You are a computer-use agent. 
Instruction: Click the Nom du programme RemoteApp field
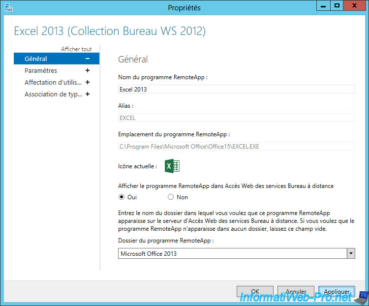237,89
